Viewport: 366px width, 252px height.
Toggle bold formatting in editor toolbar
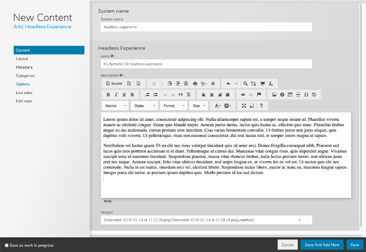click(x=108, y=95)
